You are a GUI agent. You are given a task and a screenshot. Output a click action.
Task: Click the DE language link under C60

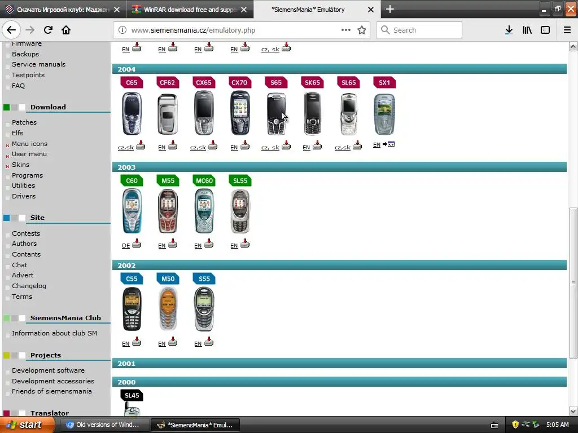[126, 246]
